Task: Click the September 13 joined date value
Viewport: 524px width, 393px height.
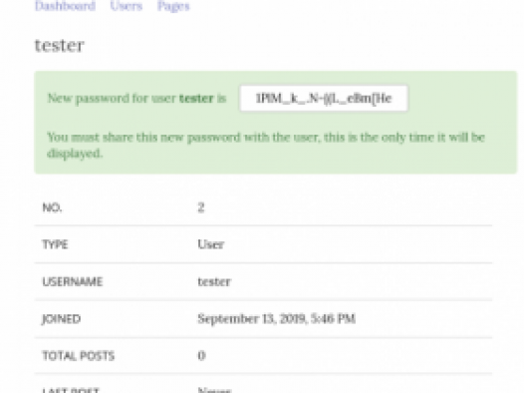Action: click(276, 319)
